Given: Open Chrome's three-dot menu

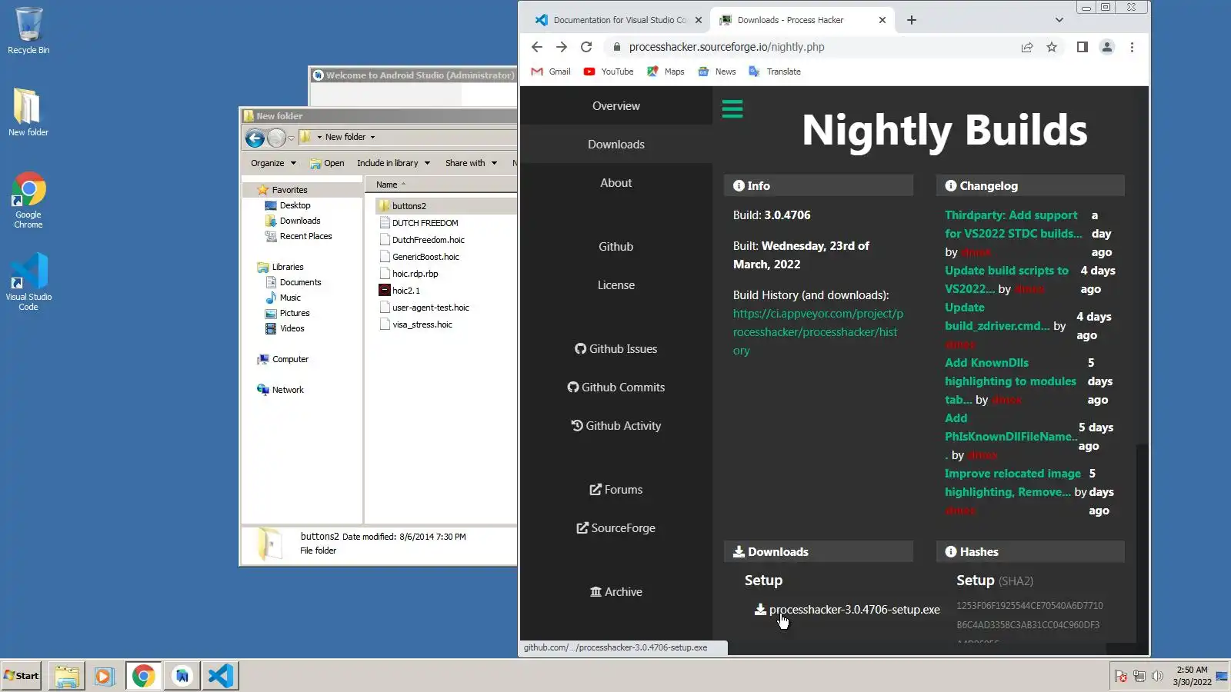Looking at the screenshot, I should [1132, 47].
